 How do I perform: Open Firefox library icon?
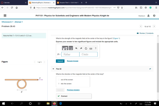(136, 8)
